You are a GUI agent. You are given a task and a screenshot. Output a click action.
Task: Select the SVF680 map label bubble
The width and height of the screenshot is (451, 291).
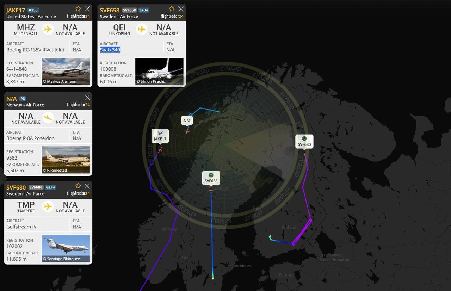click(x=304, y=141)
